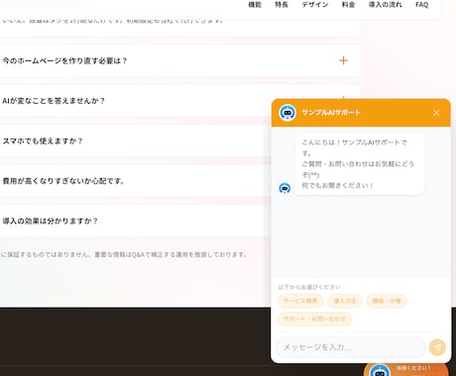Click the send message paper-plane button
The width and height of the screenshot is (456, 376).
coord(437,347)
